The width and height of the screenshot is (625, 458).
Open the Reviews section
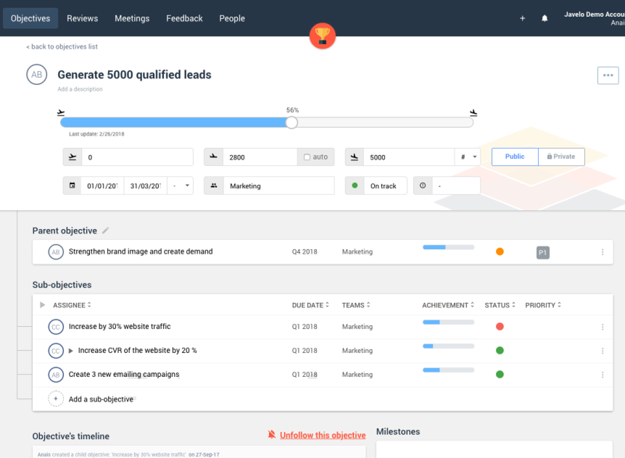point(82,18)
